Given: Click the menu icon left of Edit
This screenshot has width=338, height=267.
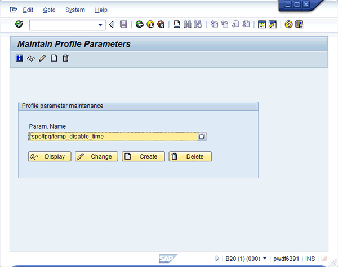Looking at the screenshot, I should pos(14,10).
